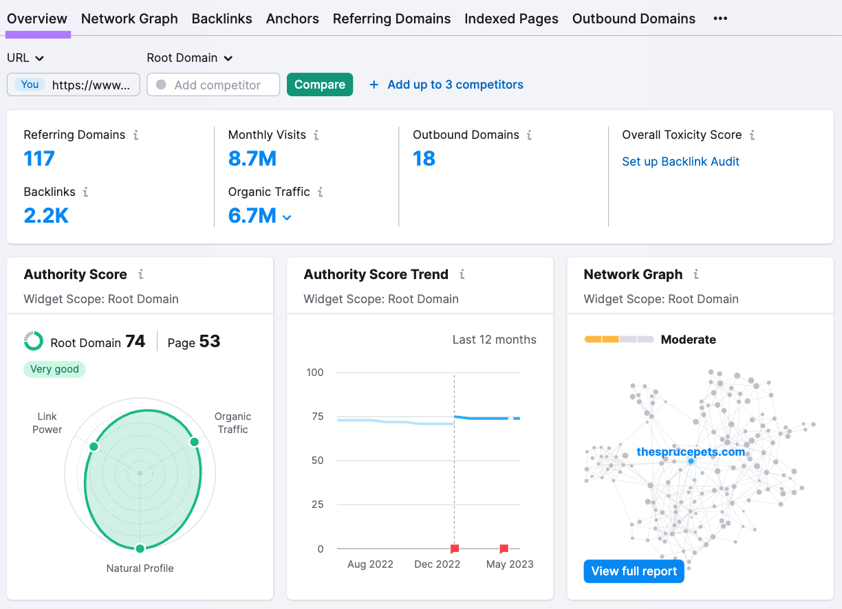This screenshot has height=609, width=842.
Task: Expand the Organic Traffic 6.7M chevron
Action: coord(287,217)
